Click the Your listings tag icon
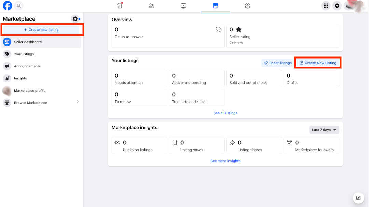The width and height of the screenshot is (369, 207). [x=7, y=54]
